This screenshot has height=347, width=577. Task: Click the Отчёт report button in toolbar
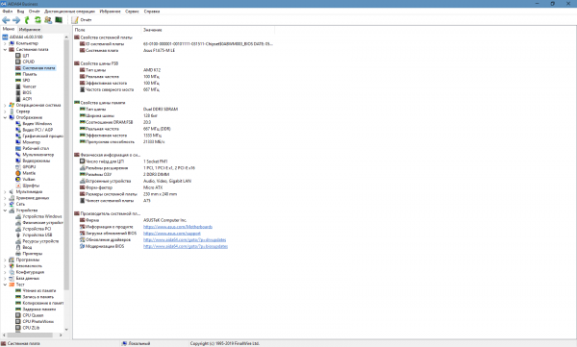[x=82, y=20]
